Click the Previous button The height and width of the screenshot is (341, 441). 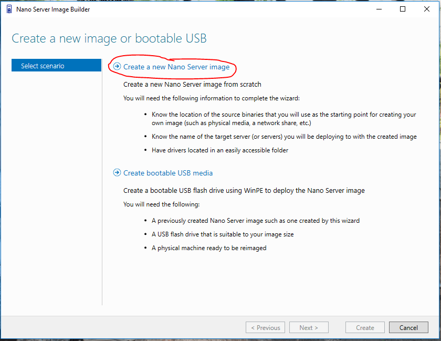click(x=265, y=327)
